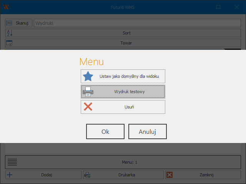
Task: Click the red X icon beside Usuń
Action: point(88,107)
